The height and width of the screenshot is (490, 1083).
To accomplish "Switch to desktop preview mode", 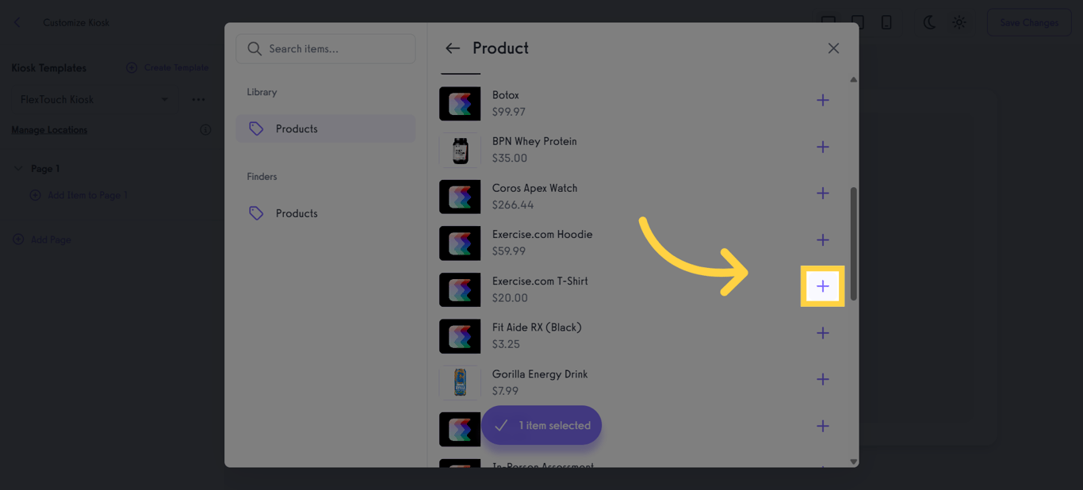I will [x=828, y=22].
